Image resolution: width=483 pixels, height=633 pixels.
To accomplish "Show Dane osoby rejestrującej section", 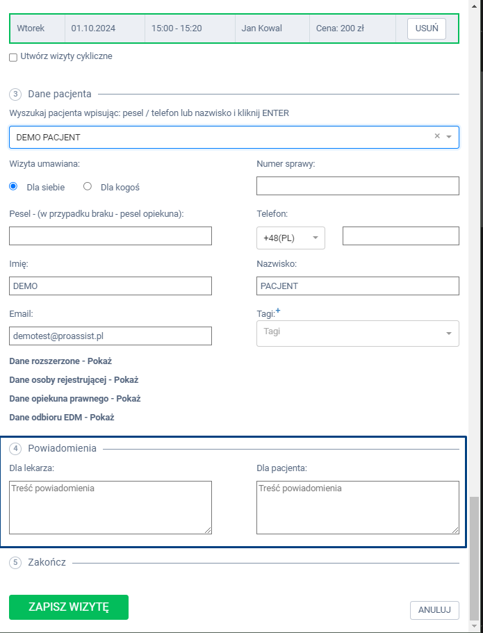I will click(74, 380).
